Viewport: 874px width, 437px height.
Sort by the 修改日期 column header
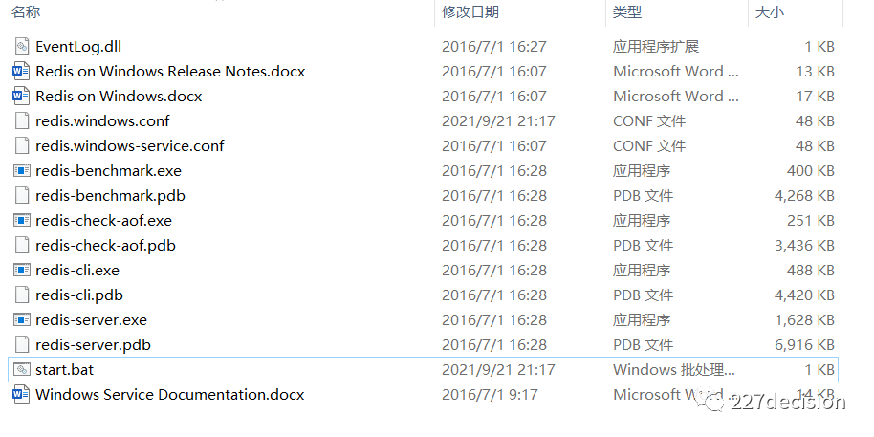(x=470, y=12)
